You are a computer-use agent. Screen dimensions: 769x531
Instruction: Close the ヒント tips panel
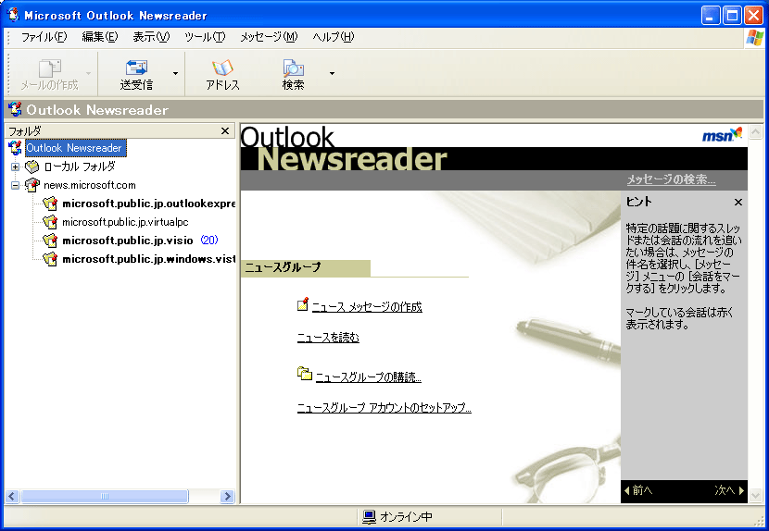pyautogui.click(x=738, y=202)
